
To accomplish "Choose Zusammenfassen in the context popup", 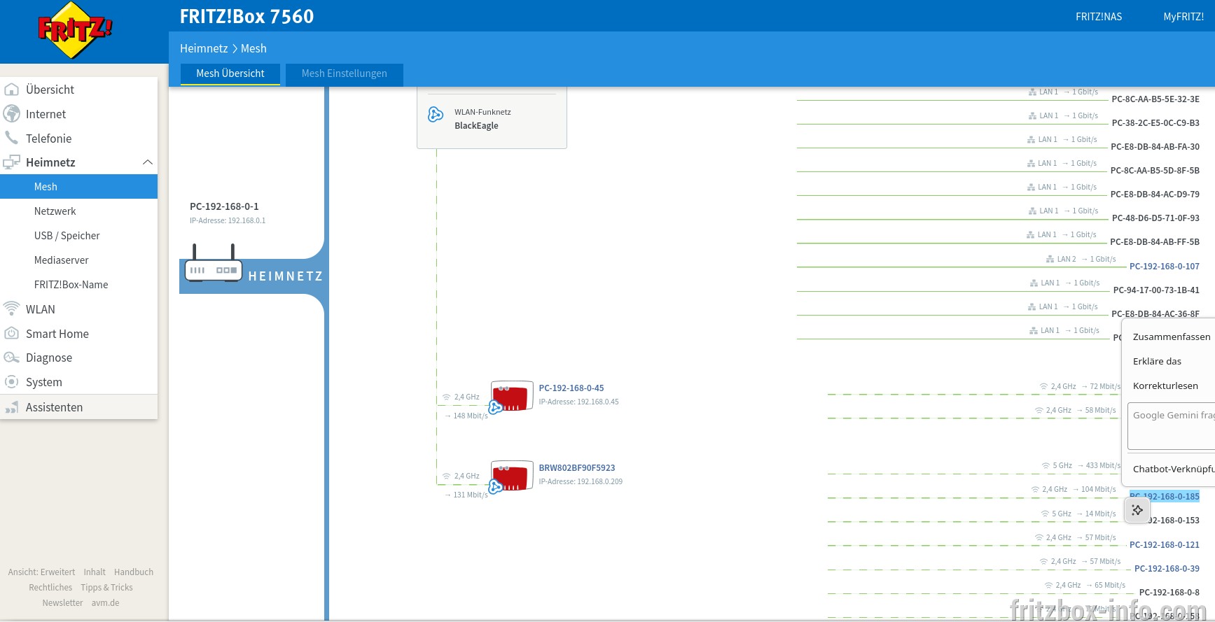I will [1171, 337].
